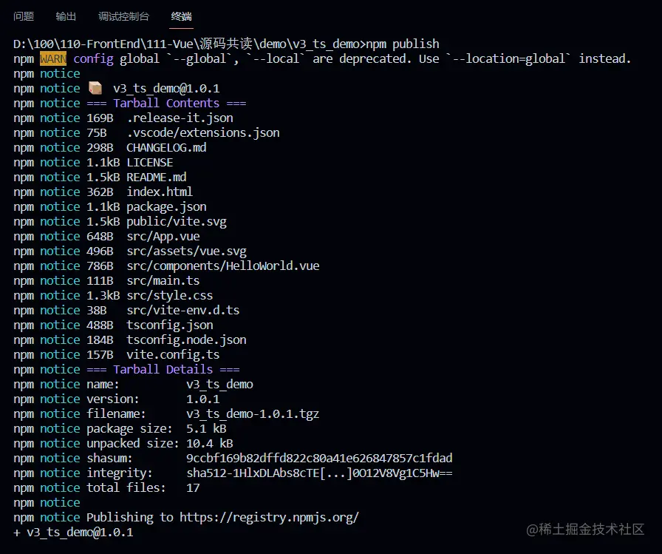This screenshot has width=662, height=554.
Task: Open the https://registry.npmjs.org/ link
Action: pos(271,517)
